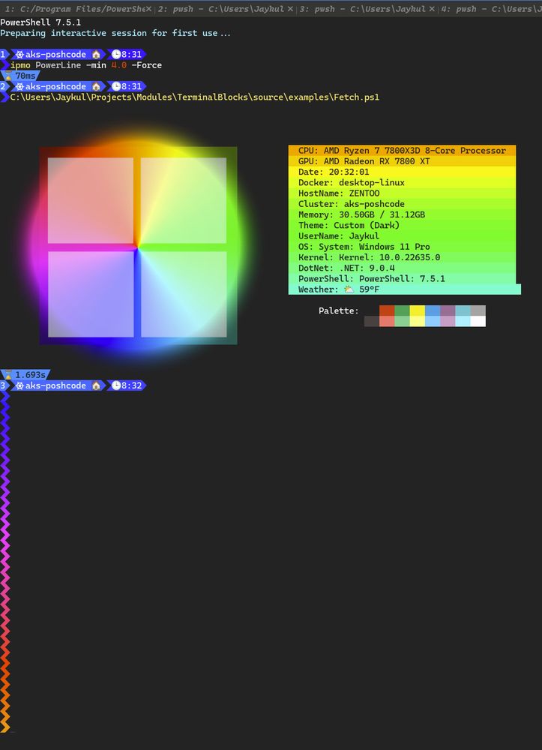The width and height of the screenshot is (542, 750).
Task: Click the 70ms execution time segment
Action: coord(21,76)
